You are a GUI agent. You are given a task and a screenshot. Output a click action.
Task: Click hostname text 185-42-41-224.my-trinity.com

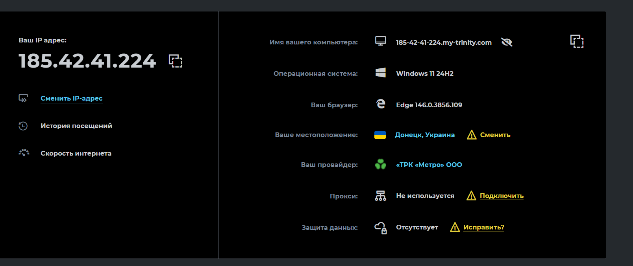(x=444, y=42)
